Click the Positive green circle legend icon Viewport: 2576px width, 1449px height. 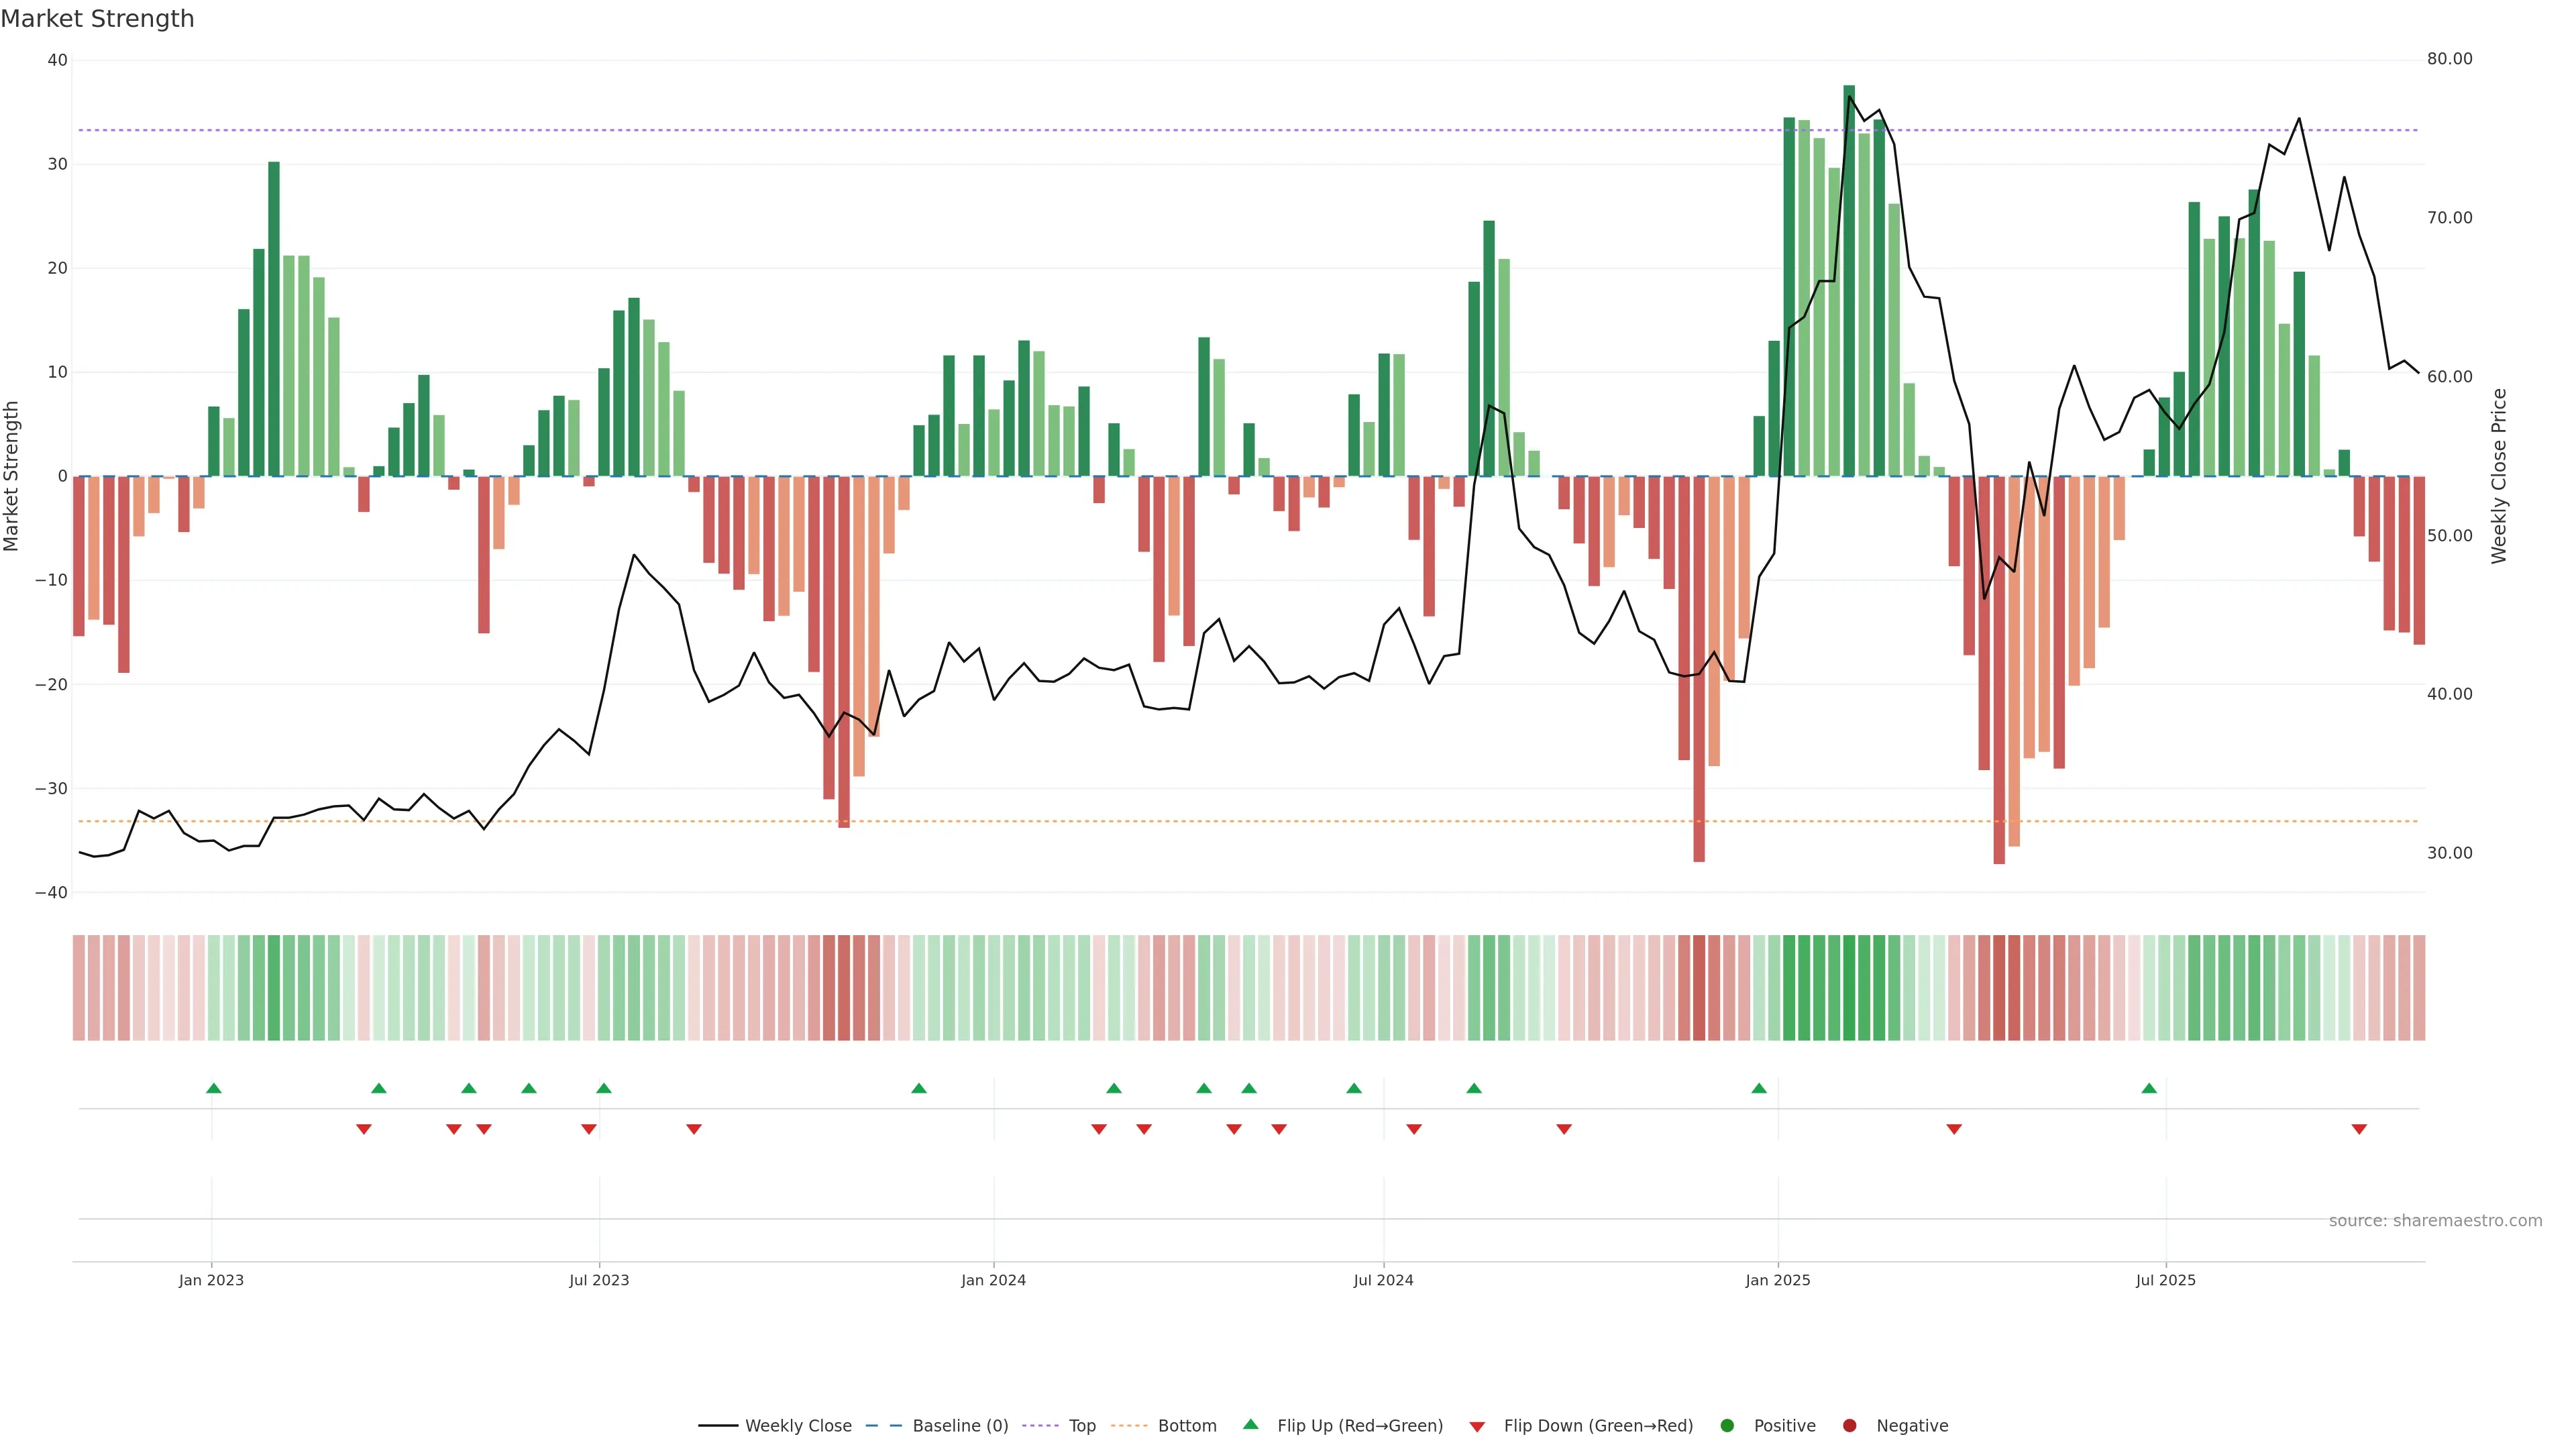click(1727, 1426)
